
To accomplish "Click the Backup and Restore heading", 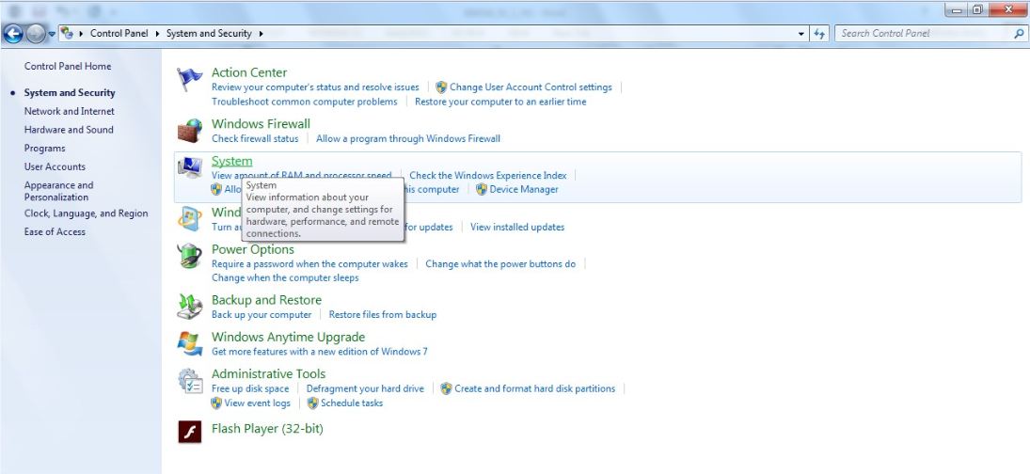I will 267,300.
